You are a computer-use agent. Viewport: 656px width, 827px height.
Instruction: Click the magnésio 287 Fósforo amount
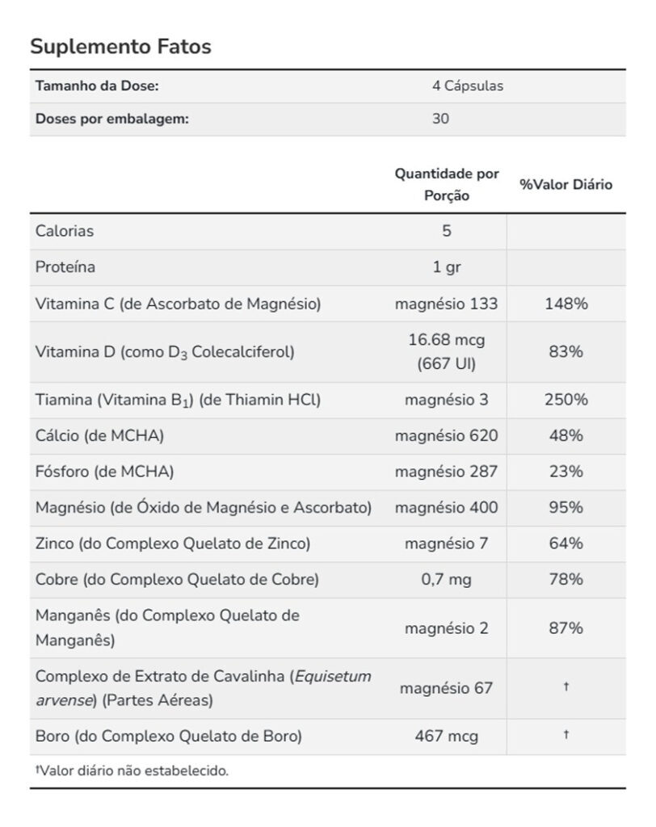(447, 472)
